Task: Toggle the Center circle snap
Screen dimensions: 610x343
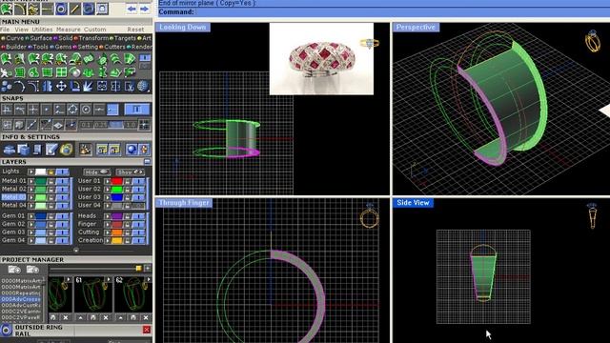Action: point(86,110)
